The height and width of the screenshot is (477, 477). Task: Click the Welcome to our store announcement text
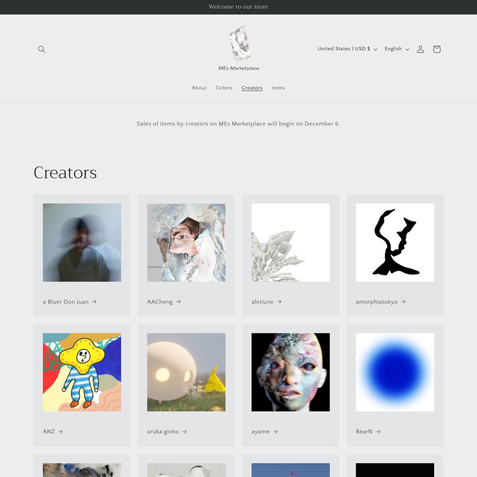238,7
